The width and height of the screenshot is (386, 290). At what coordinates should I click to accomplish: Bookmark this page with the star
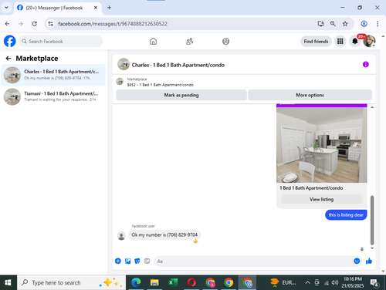(345, 24)
